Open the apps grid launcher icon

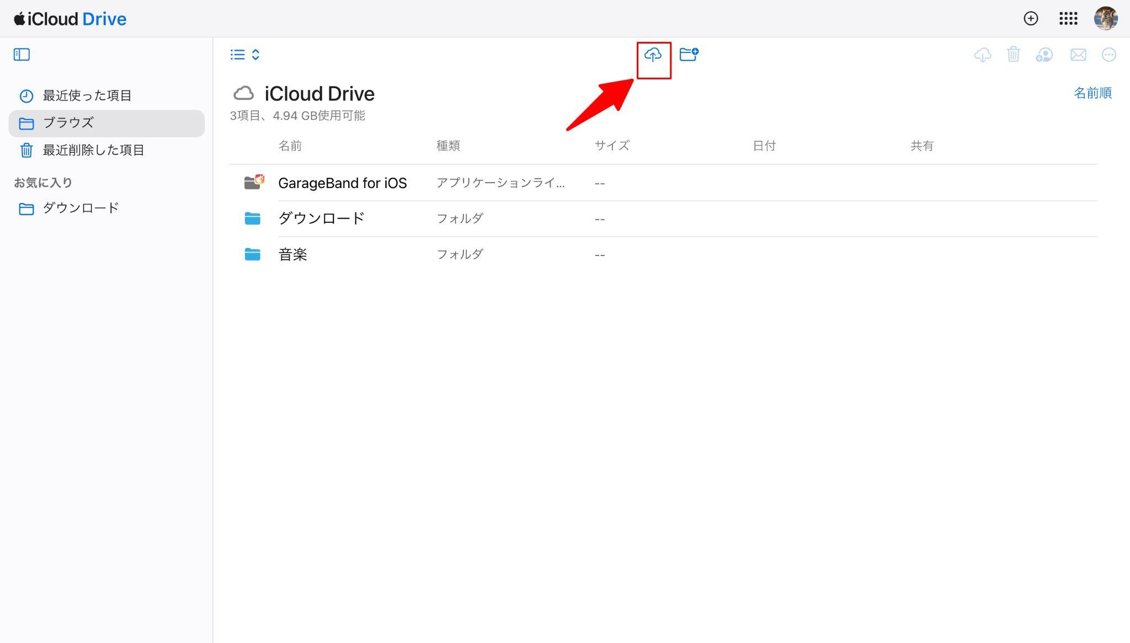(1068, 19)
